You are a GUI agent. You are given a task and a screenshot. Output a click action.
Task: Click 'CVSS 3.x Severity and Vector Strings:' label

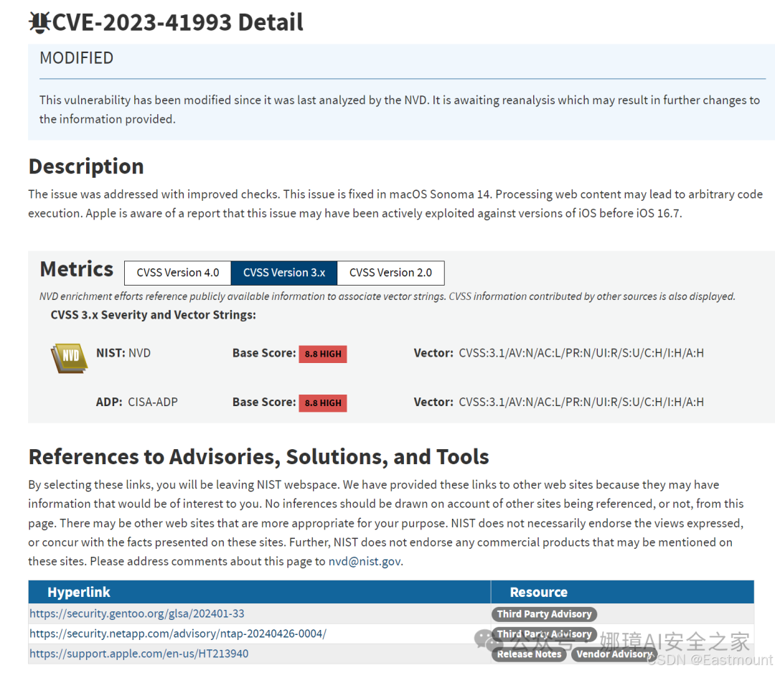pyautogui.click(x=154, y=315)
